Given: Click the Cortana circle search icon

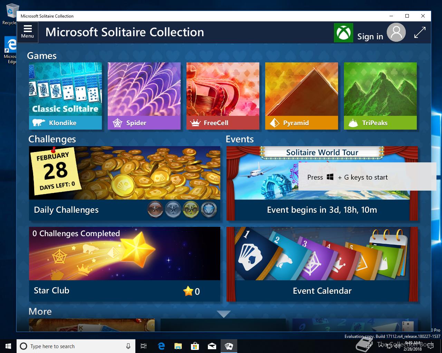Looking at the screenshot, I should pos(23,346).
